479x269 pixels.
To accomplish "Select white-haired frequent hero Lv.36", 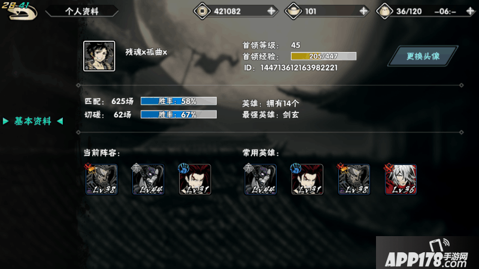I will point(401,179).
